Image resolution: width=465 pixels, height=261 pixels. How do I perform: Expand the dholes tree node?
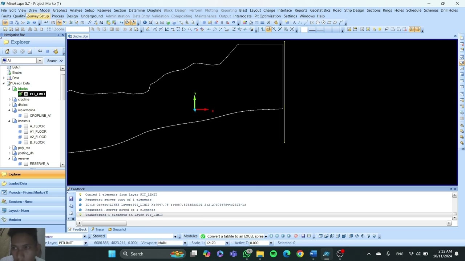[x=9, y=105]
